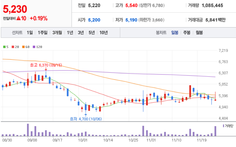236x147 pixels.
Task: Click the lower limit 하한가 3,660 text
Action: (x=151, y=20)
